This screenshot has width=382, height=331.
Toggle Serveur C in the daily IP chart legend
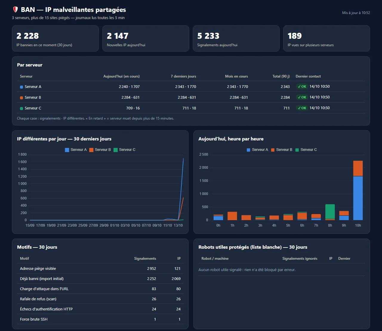124,150
